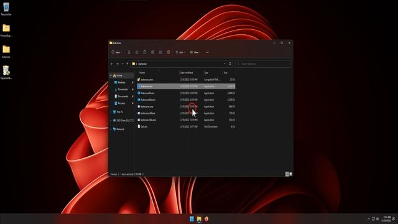Open the New item dropdown
The height and width of the screenshot is (224, 398).
(x=116, y=52)
